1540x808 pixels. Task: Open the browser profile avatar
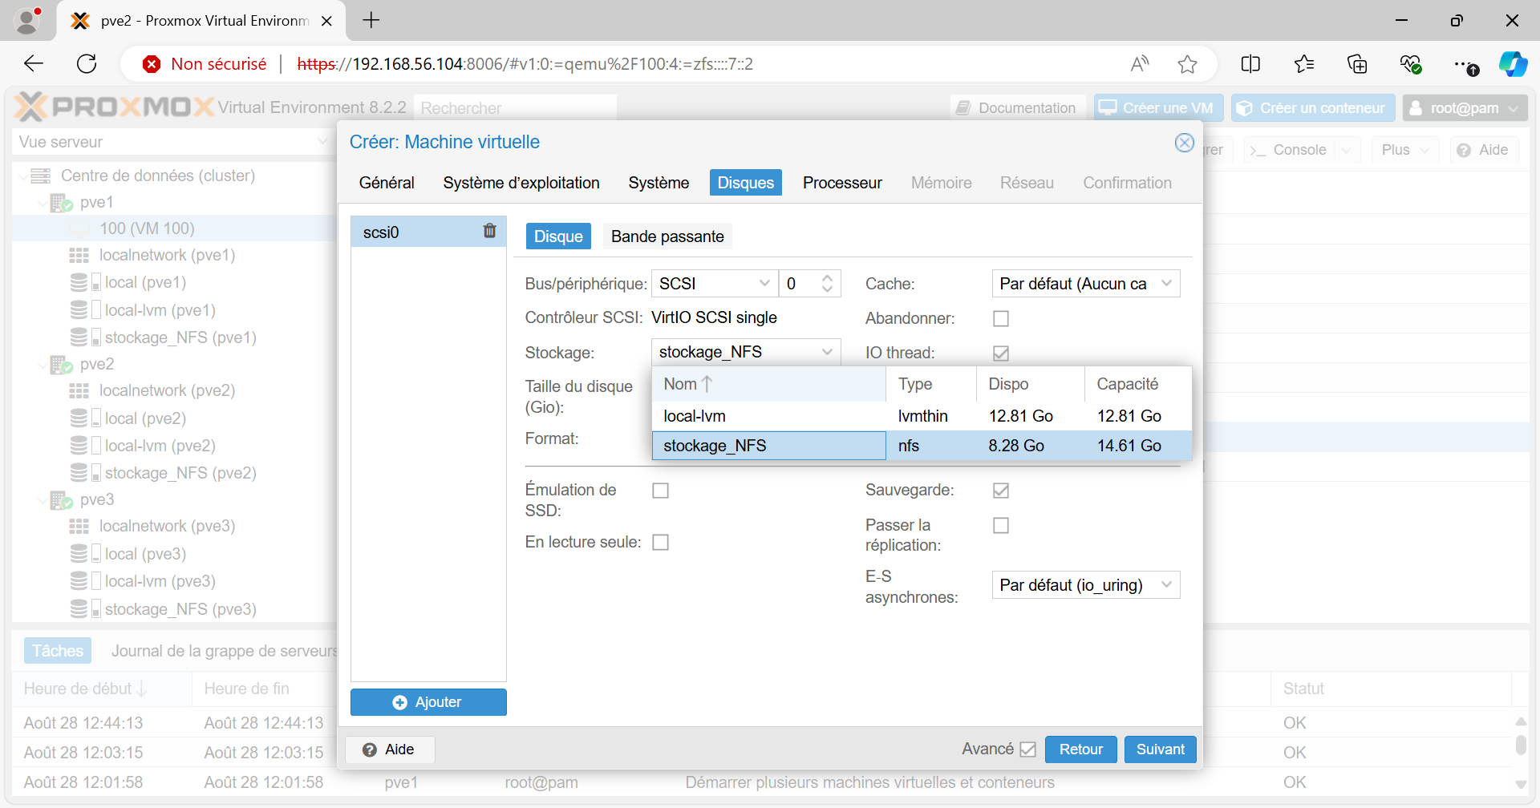[x=27, y=21]
